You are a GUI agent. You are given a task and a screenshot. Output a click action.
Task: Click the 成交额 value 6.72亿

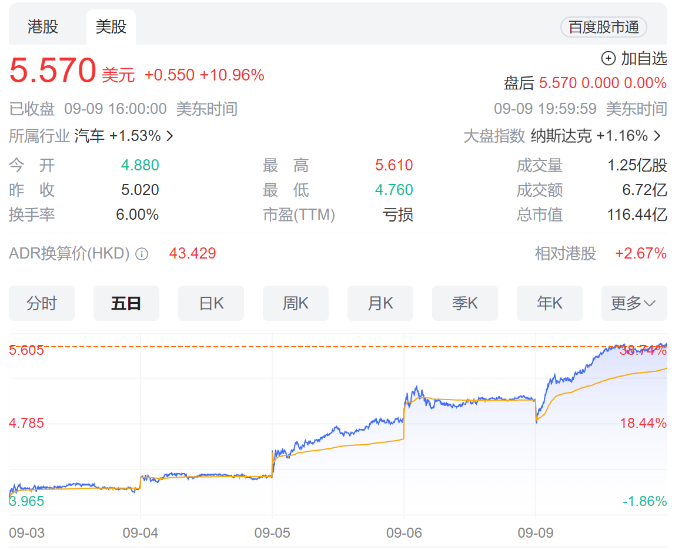pos(644,190)
